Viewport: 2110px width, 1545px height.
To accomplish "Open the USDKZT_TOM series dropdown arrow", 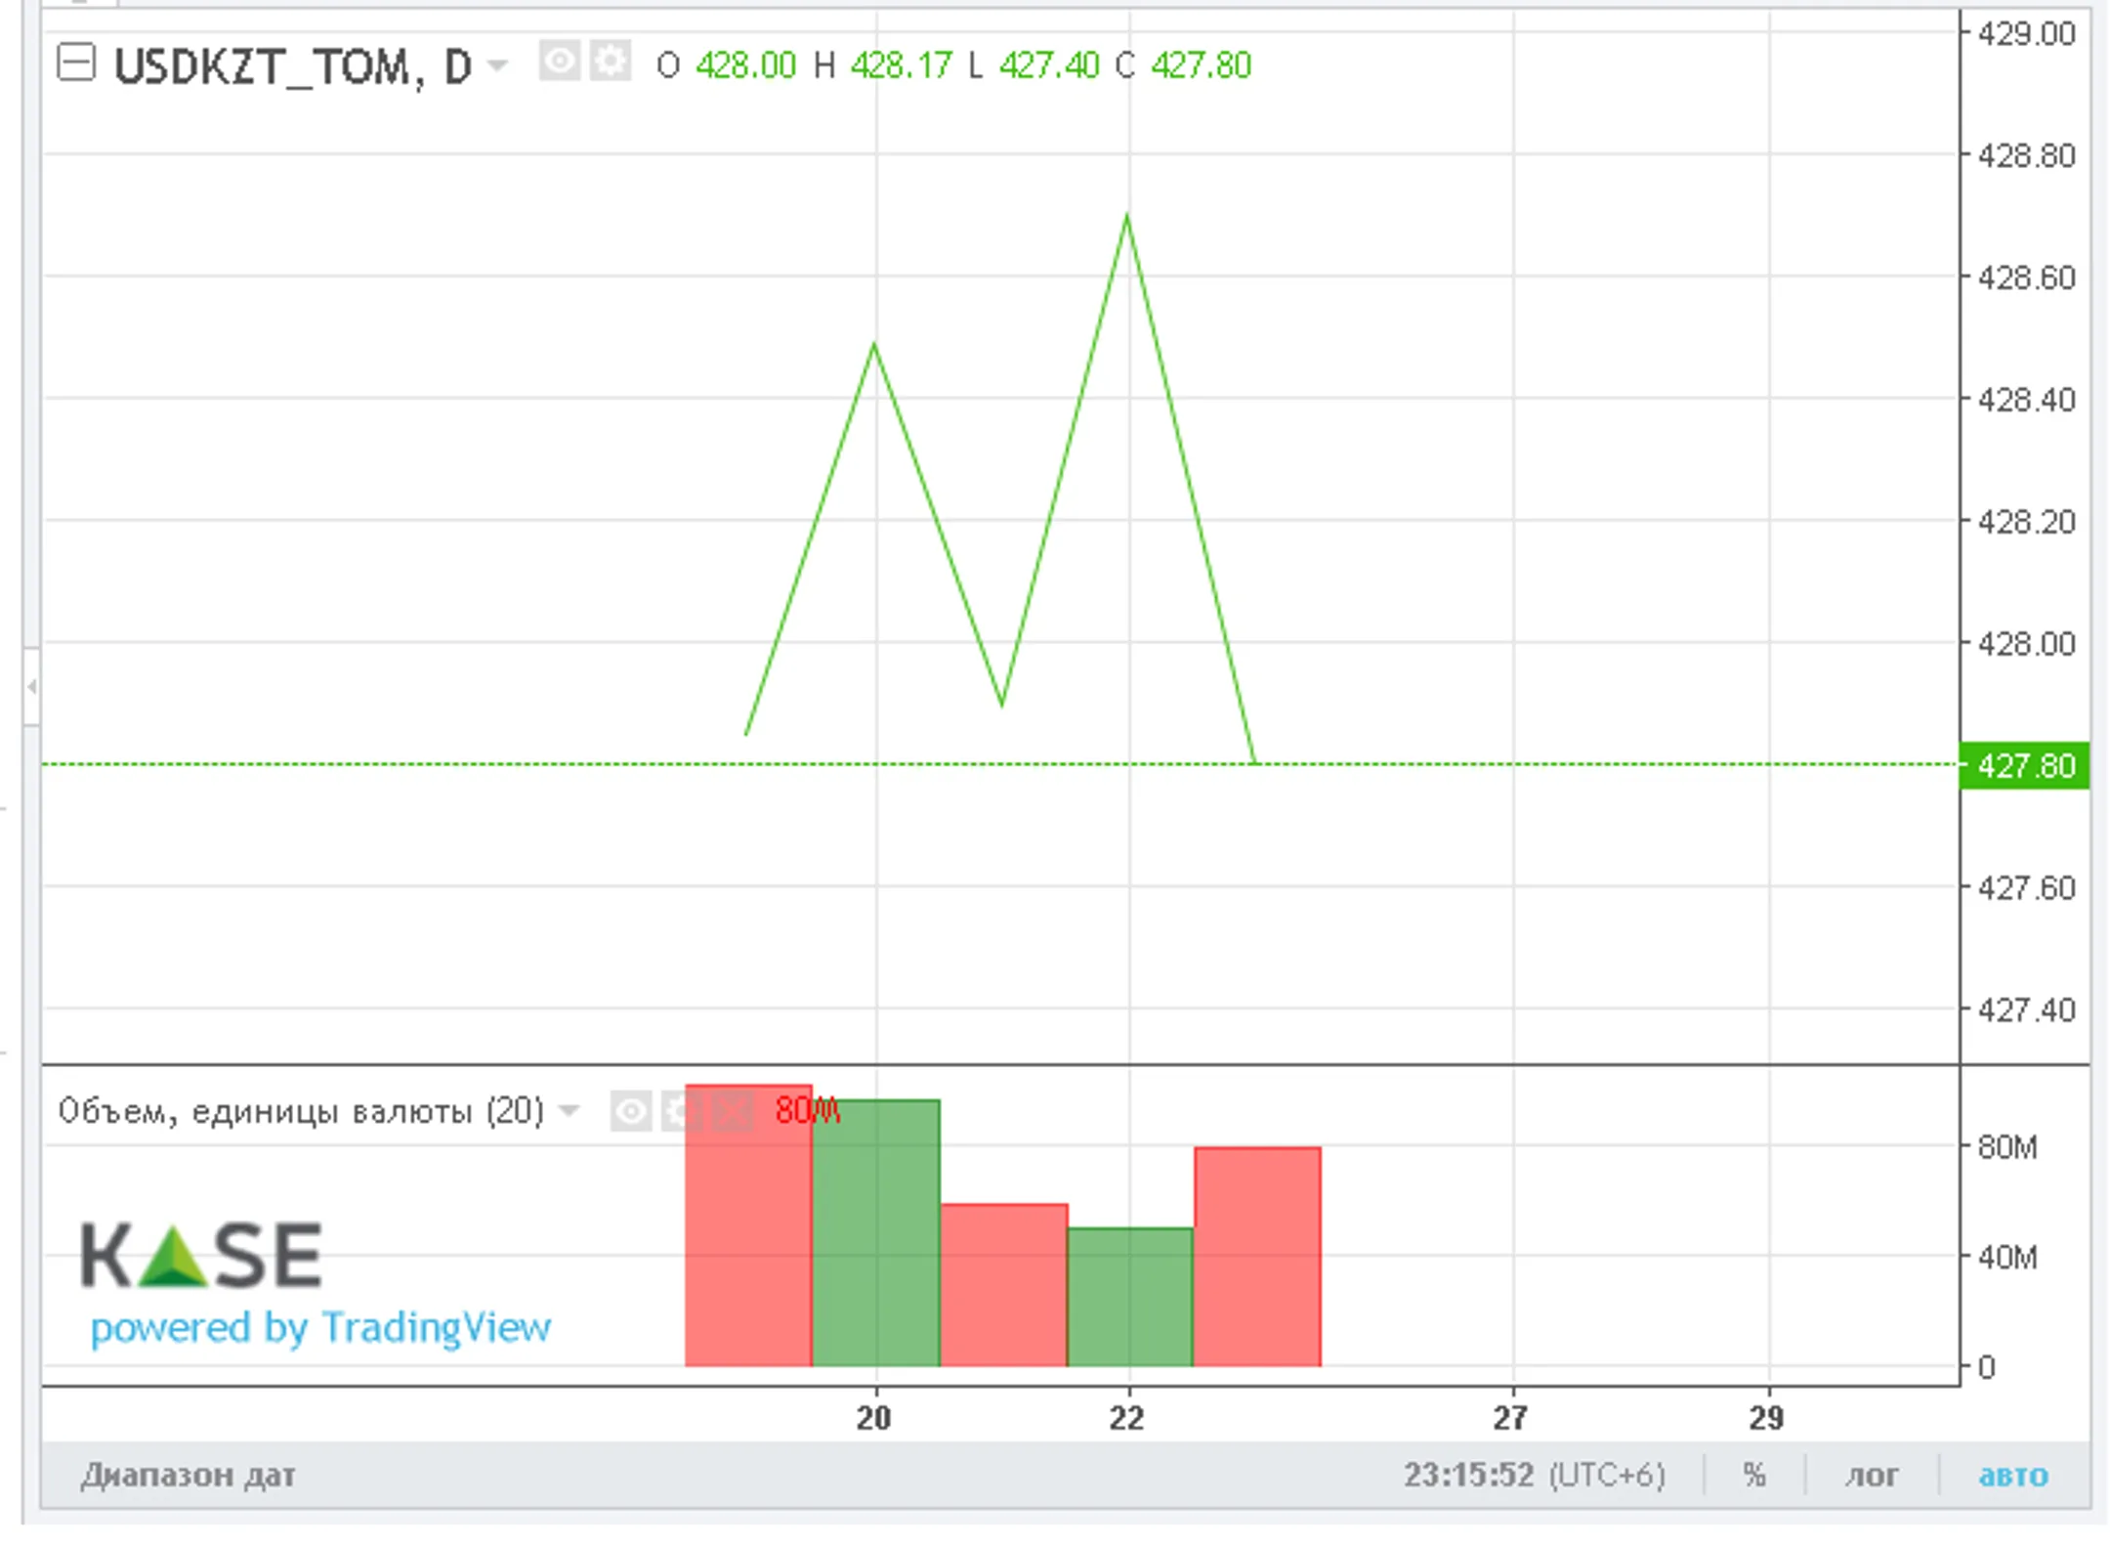I will tap(497, 65).
